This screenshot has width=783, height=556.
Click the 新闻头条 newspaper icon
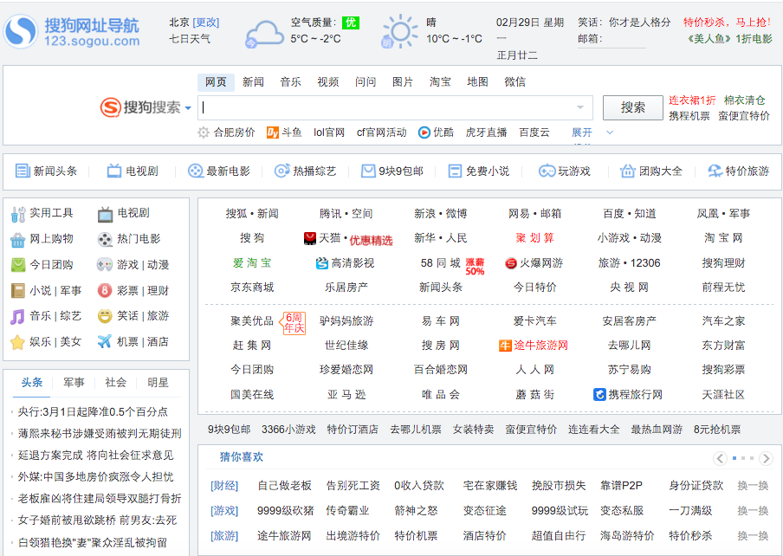(x=23, y=171)
